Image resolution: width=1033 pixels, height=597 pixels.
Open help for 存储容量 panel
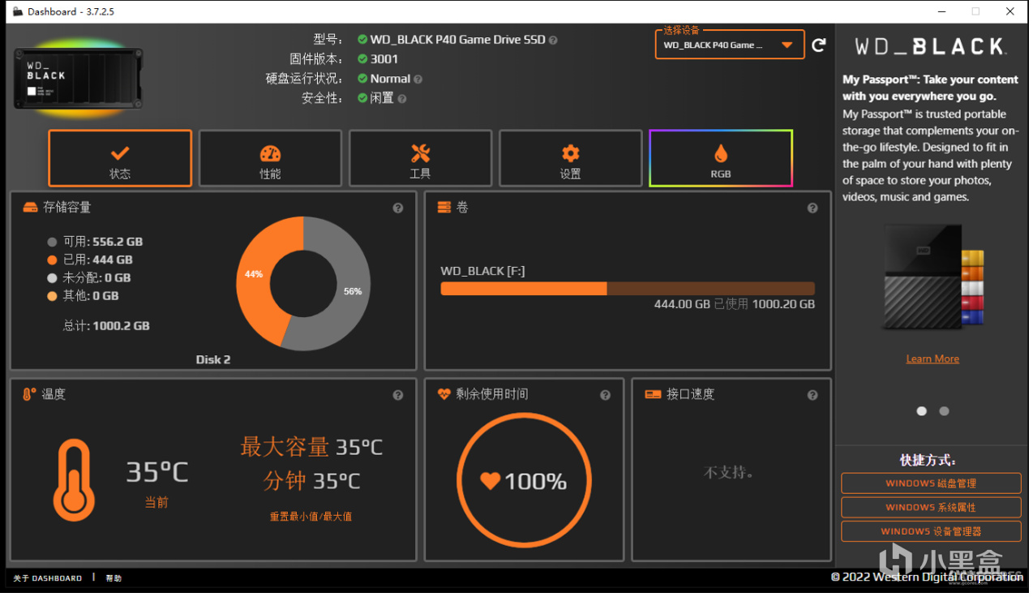pyautogui.click(x=398, y=208)
